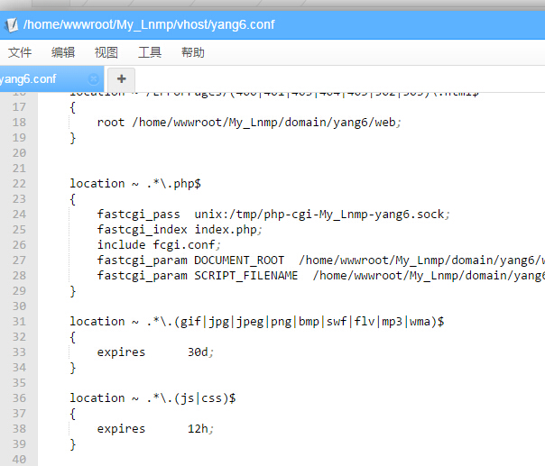Image resolution: width=545 pixels, height=466 pixels.
Task: Open the 视图 menu
Action: (106, 52)
